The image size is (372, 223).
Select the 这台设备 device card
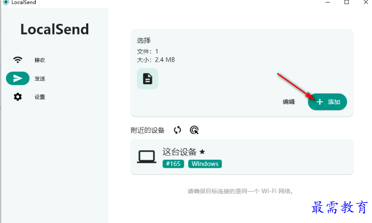pos(242,157)
